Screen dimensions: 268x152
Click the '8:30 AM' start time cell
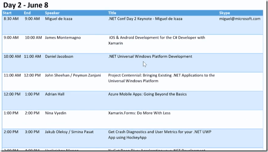[11, 19]
